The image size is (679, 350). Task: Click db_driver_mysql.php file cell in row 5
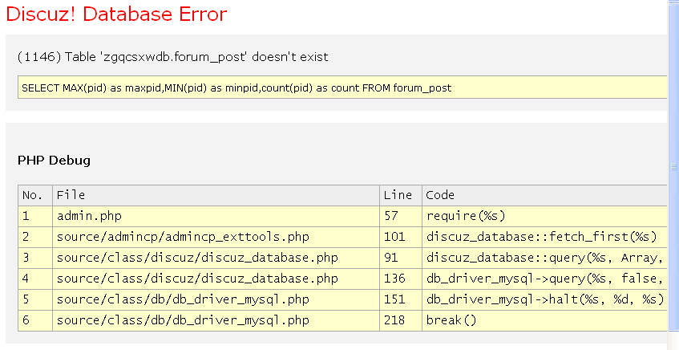[183, 299]
